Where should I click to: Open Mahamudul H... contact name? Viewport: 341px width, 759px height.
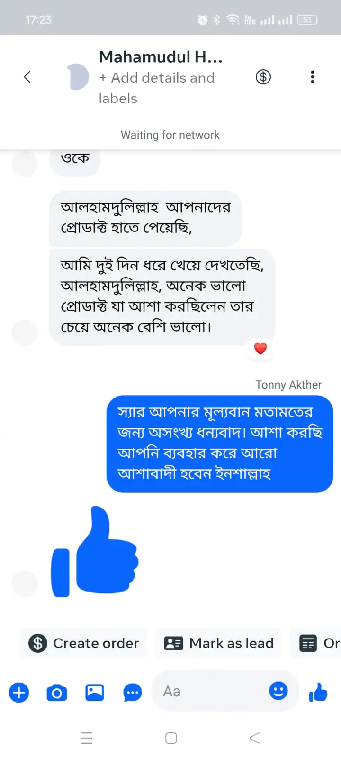click(161, 57)
